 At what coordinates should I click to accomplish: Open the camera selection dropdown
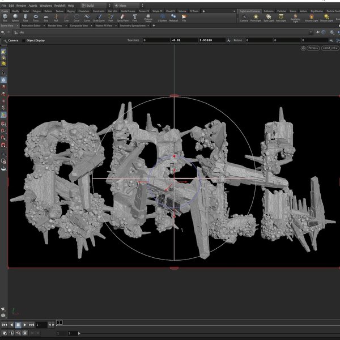330,48
